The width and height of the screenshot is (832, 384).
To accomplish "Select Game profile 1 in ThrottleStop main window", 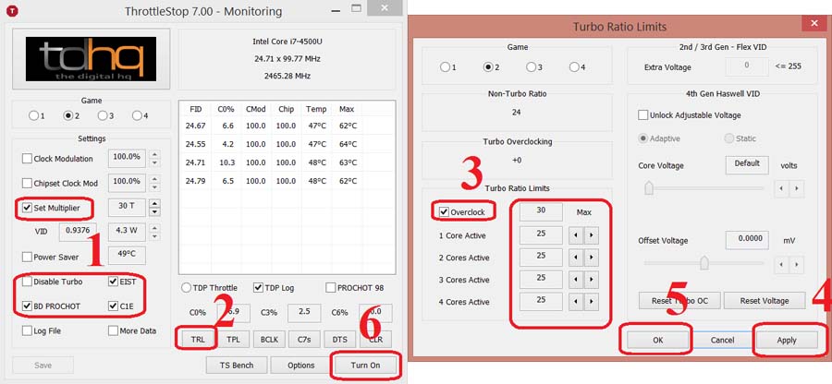I will click(34, 115).
